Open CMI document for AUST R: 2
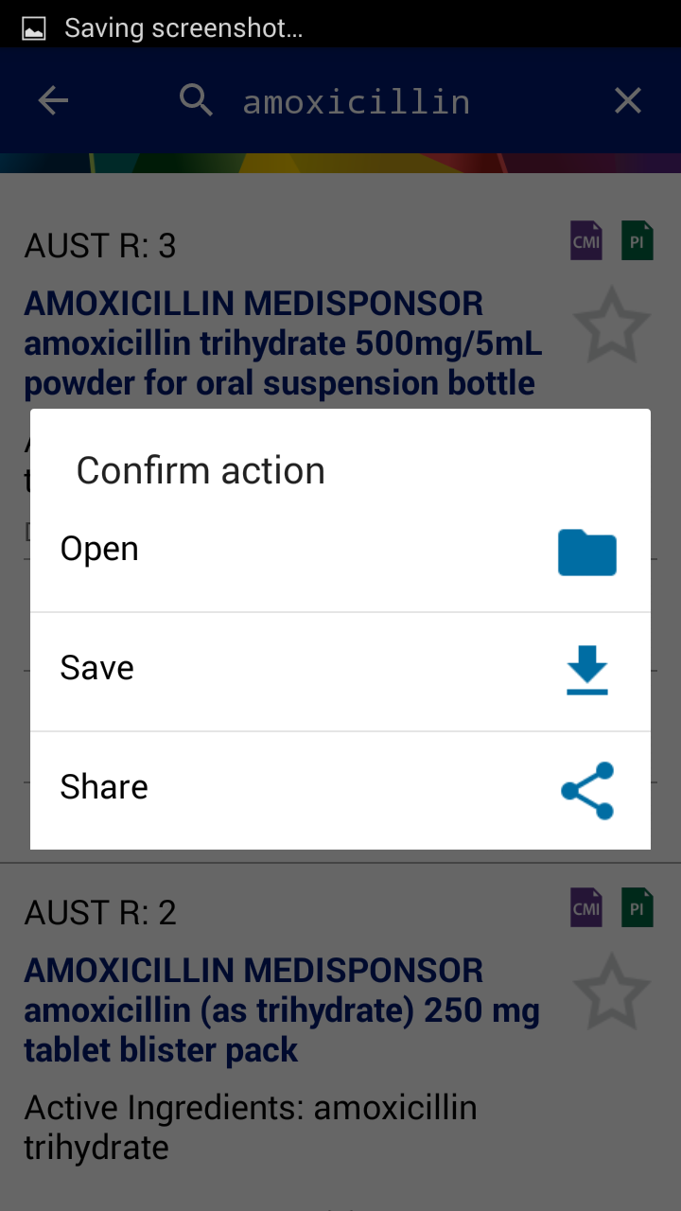The width and height of the screenshot is (681, 1211). (586, 907)
